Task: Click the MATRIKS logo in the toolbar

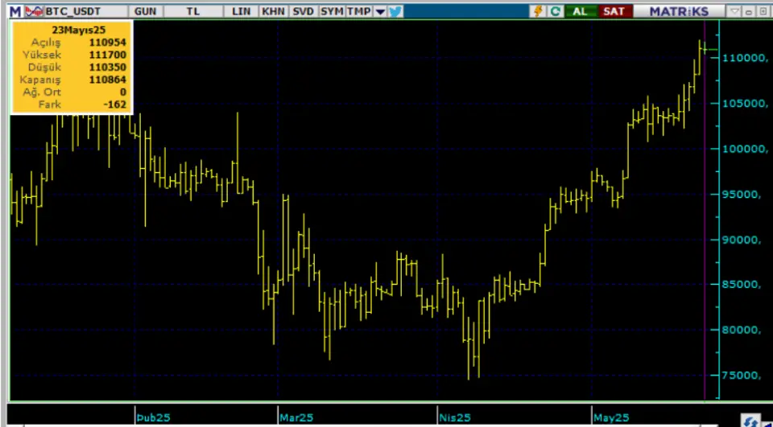Action: click(679, 11)
